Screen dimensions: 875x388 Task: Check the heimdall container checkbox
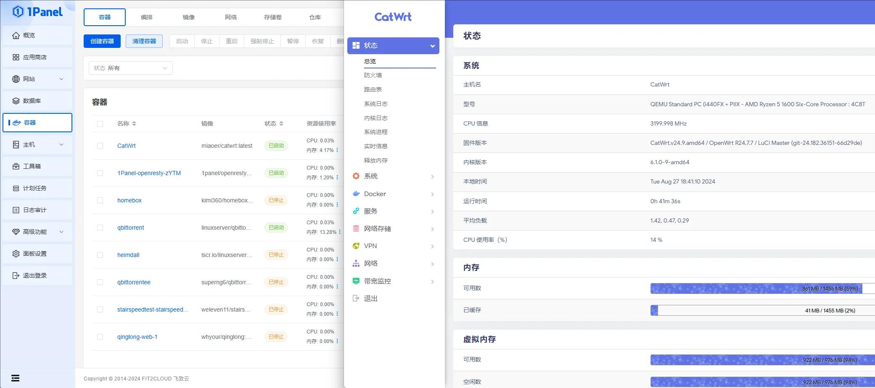click(x=100, y=255)
